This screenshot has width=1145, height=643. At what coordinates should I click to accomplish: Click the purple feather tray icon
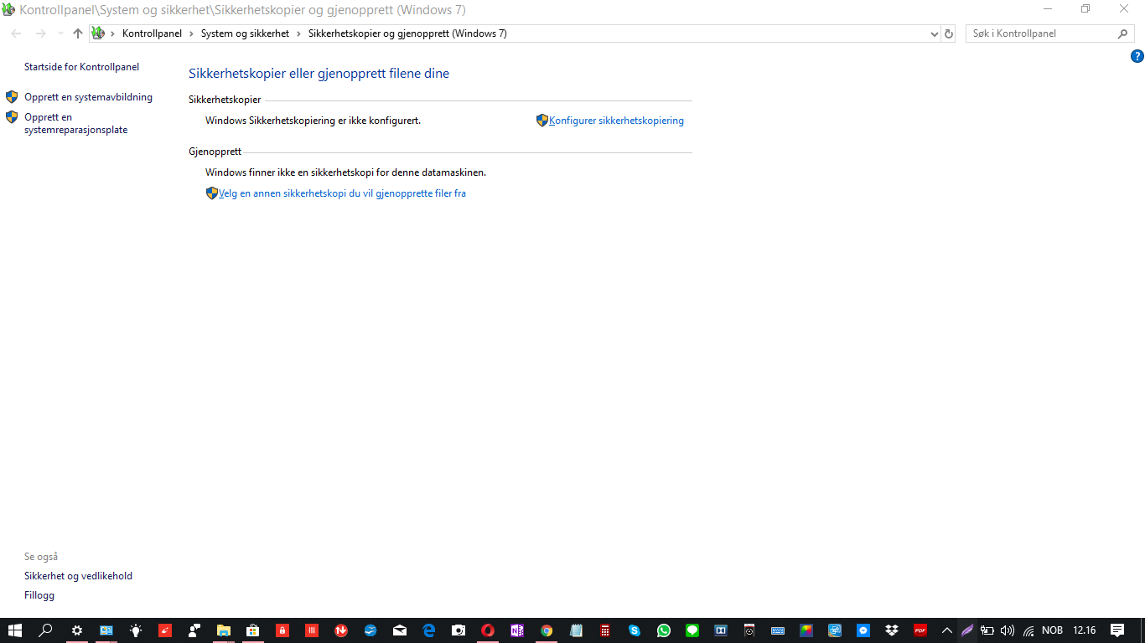click(x=967, y=630)
